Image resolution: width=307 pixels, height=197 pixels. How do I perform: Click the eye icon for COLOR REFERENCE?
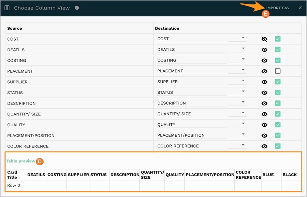(264, 146)
